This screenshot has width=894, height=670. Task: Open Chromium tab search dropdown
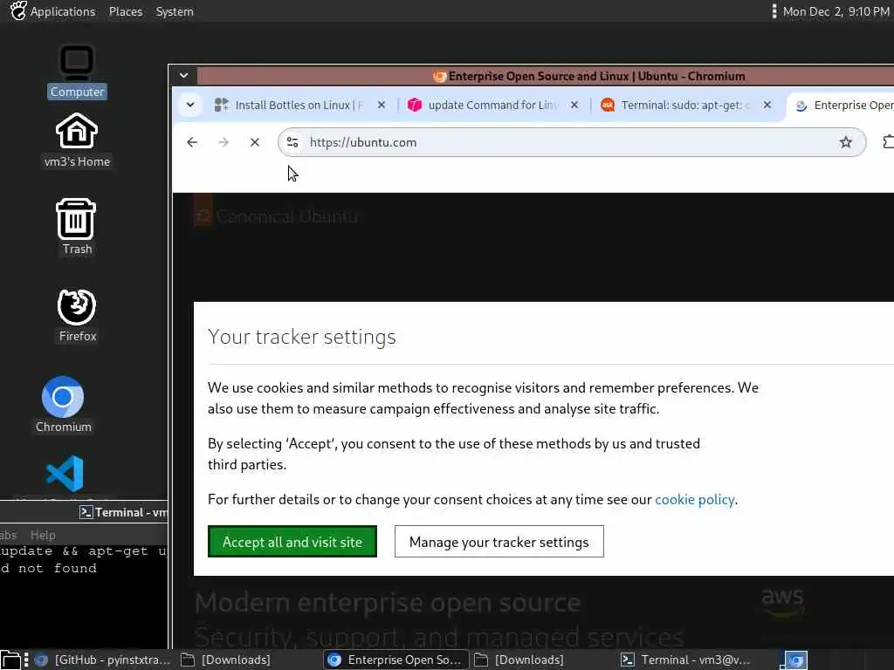[x=190, y=105]
